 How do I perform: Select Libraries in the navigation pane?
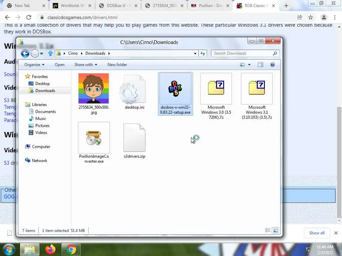point(39,105)
